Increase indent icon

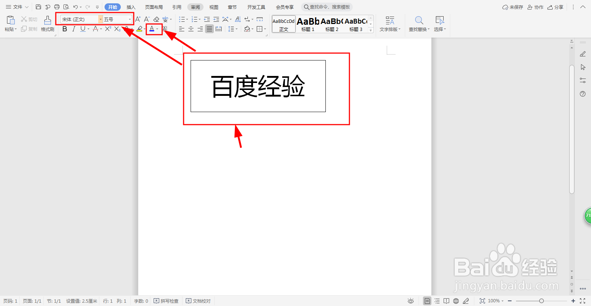[216, 19]
